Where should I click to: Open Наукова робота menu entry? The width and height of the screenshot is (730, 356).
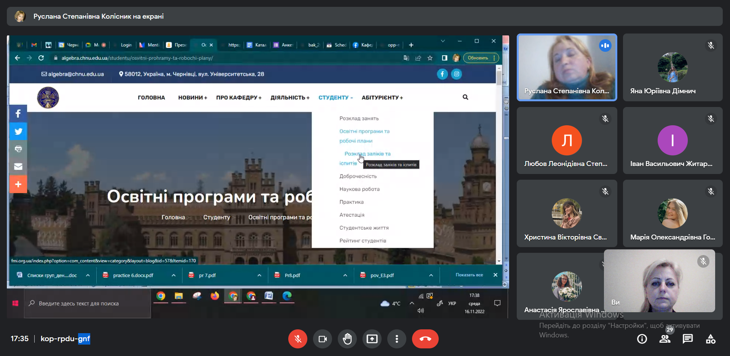(x=359, y=189)
